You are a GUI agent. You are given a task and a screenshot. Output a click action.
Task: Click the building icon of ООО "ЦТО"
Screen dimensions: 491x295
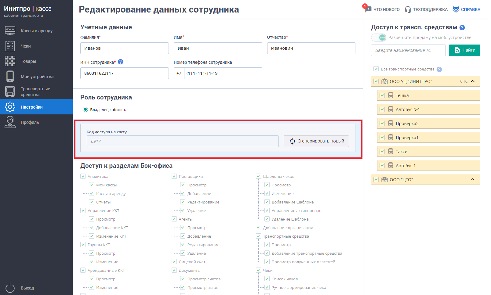pyautogui.click(x=385, y=180)
